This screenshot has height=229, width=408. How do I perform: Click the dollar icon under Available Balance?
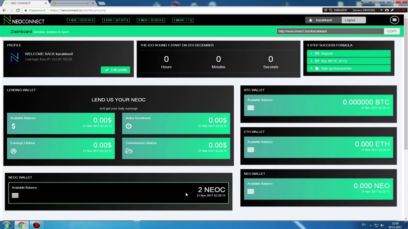click(x=13, y=126)
